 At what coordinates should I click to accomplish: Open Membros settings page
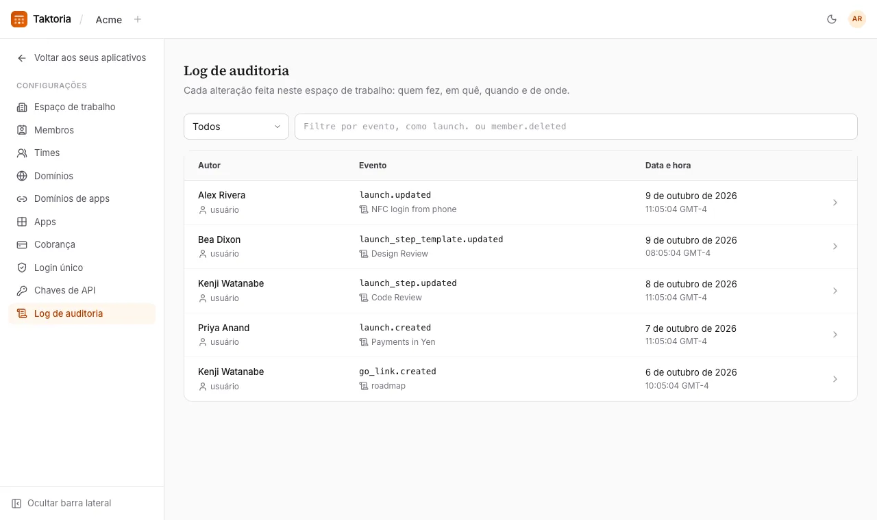point(82,130)
